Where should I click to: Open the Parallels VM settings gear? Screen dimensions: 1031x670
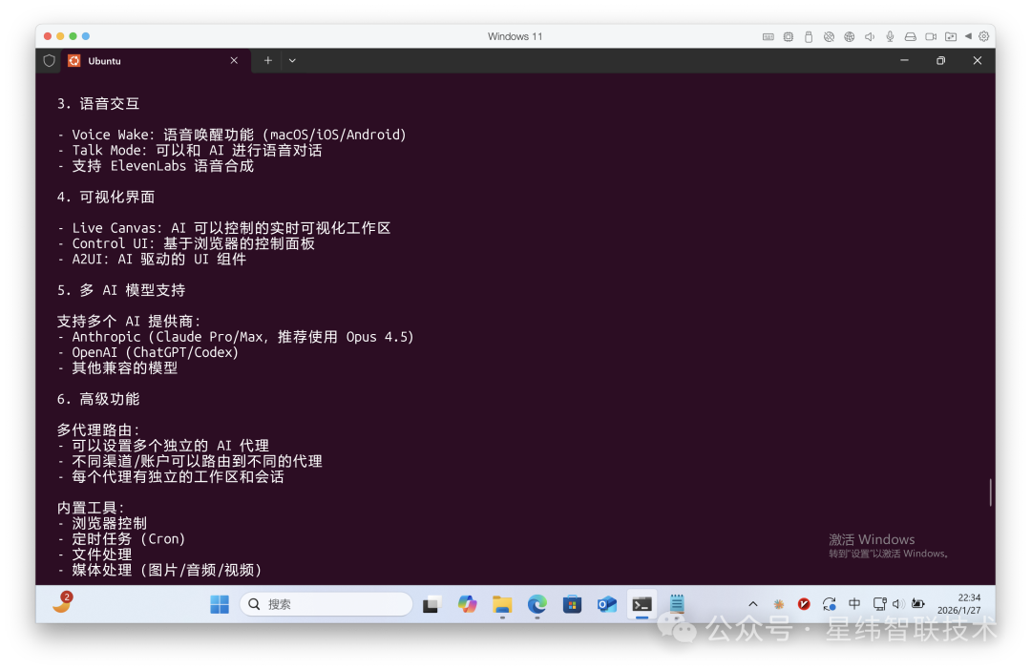pos(984,36)
